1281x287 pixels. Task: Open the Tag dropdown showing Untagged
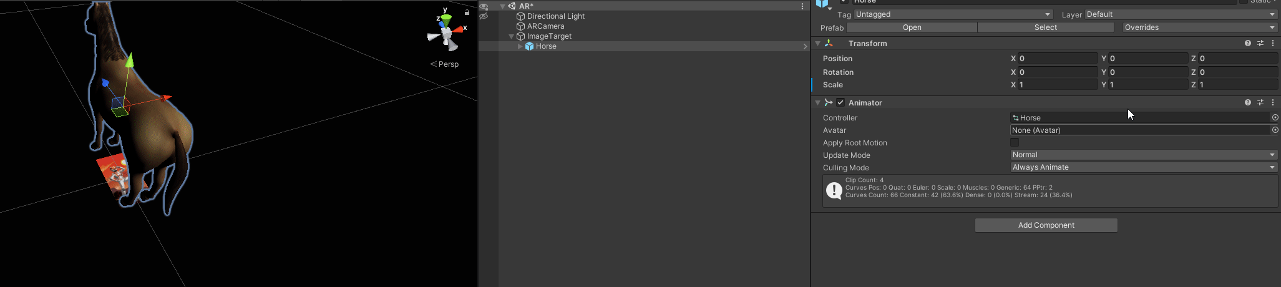[x=953, y=14]
